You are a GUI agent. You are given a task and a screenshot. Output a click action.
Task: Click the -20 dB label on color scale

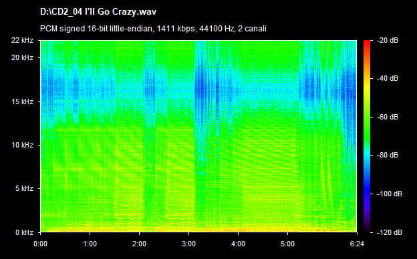(x=388, y=40)
